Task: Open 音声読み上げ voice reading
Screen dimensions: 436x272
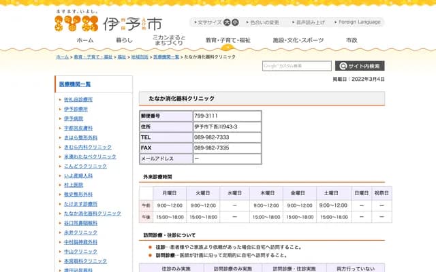Action: pos(309,22)
